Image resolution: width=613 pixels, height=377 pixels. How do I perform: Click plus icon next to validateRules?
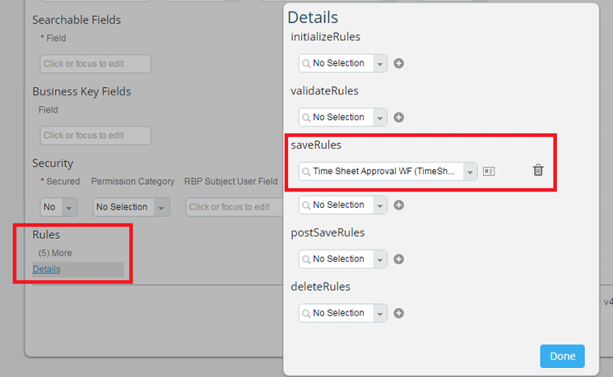click(x=399, y=117)
